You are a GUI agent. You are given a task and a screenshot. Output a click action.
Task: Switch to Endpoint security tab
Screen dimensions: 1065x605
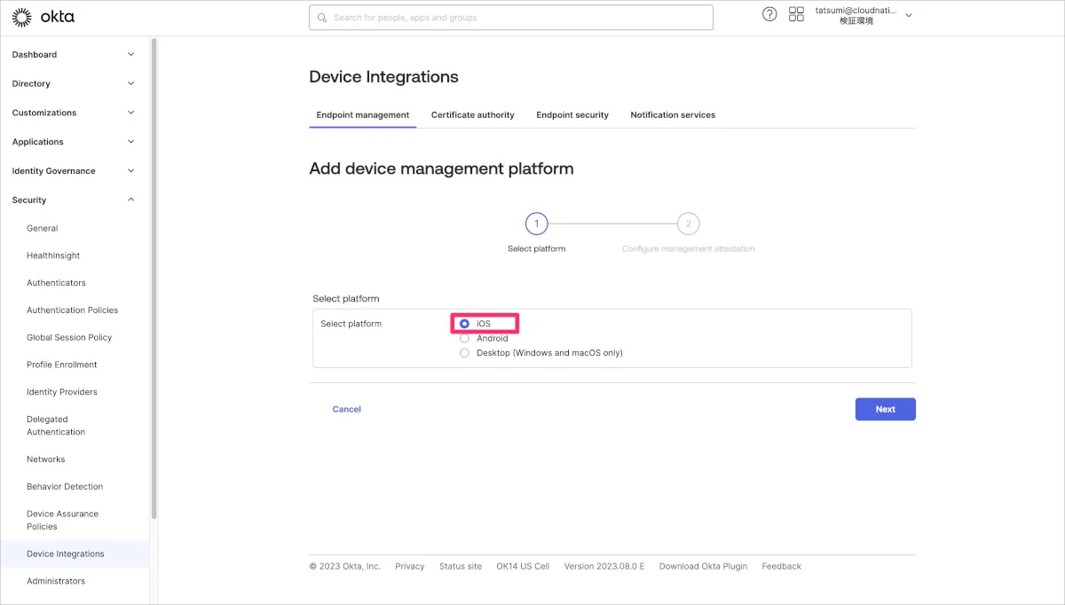[x=572, y=114]
